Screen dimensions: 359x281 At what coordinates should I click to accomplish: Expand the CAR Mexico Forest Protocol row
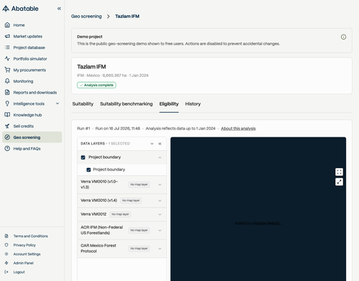(160, 249)
